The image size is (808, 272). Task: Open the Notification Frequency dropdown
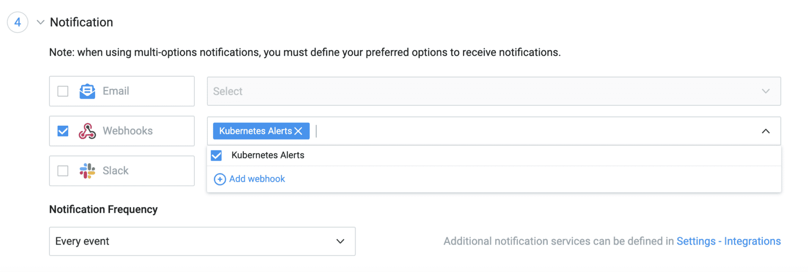pos(340,241)
